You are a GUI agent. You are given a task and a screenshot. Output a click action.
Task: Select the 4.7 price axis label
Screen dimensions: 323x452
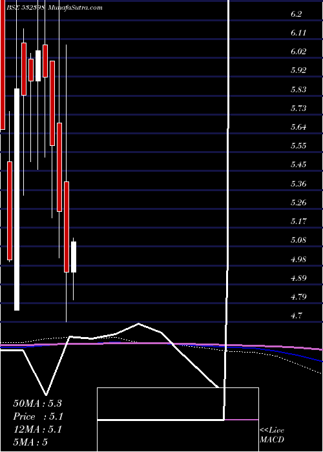pyautogui.click(x=296, y=315)
